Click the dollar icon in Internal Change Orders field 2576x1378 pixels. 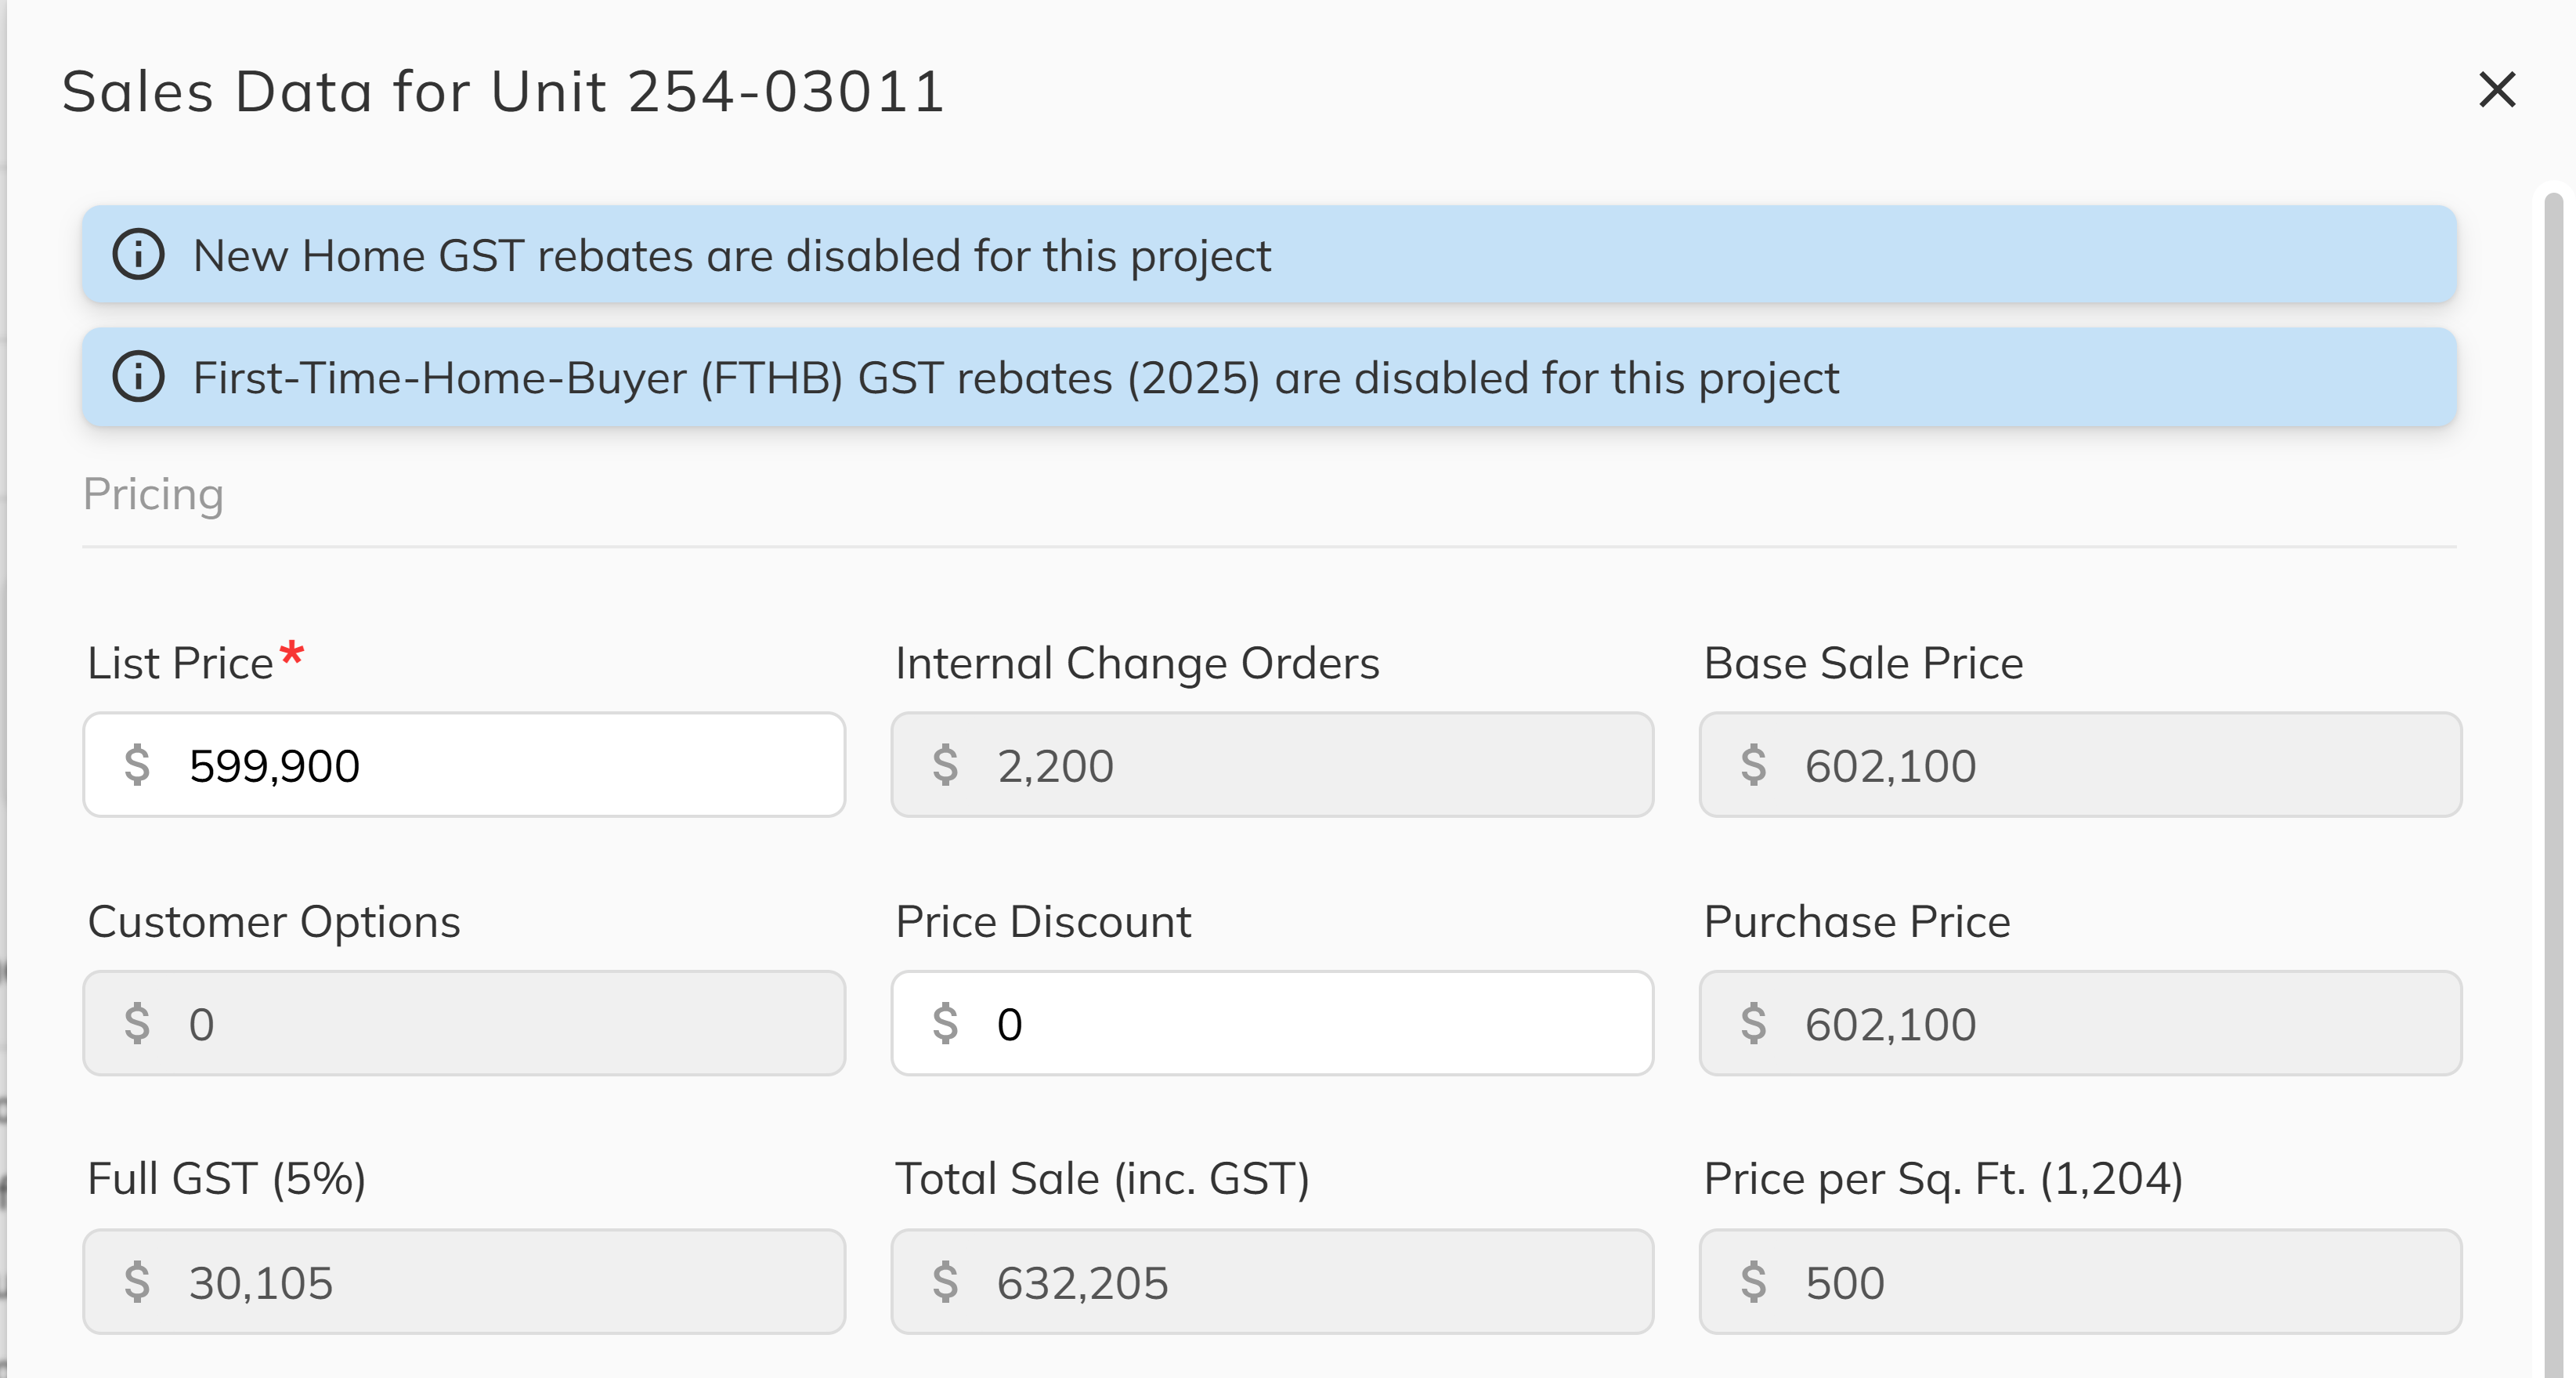pos(946,765)
